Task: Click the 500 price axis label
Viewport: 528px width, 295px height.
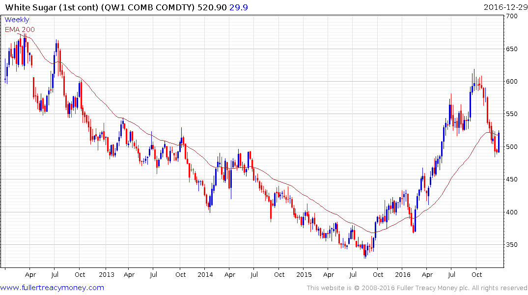Action: pos(512,147)
